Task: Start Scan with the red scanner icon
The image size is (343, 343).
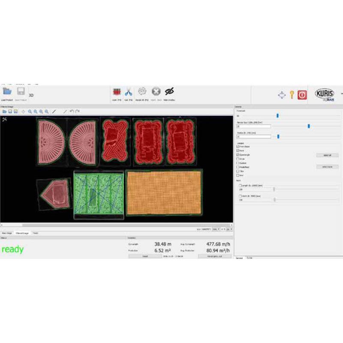Action: point(117,92)
